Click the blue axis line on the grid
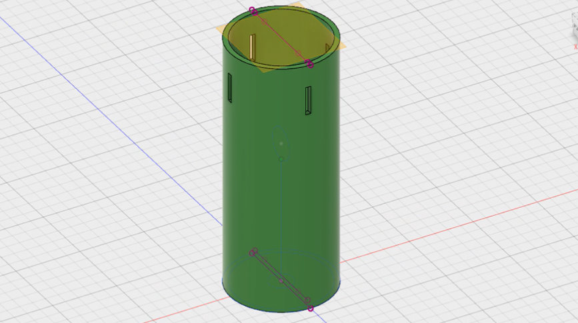The height and width of the screenshot is (323, 578). 111,121
